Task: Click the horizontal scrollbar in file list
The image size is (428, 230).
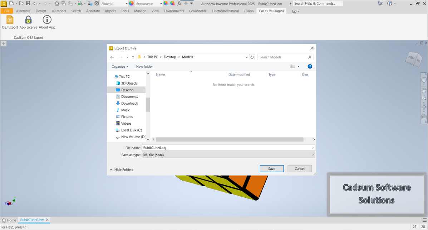Action: click(230, 139)
